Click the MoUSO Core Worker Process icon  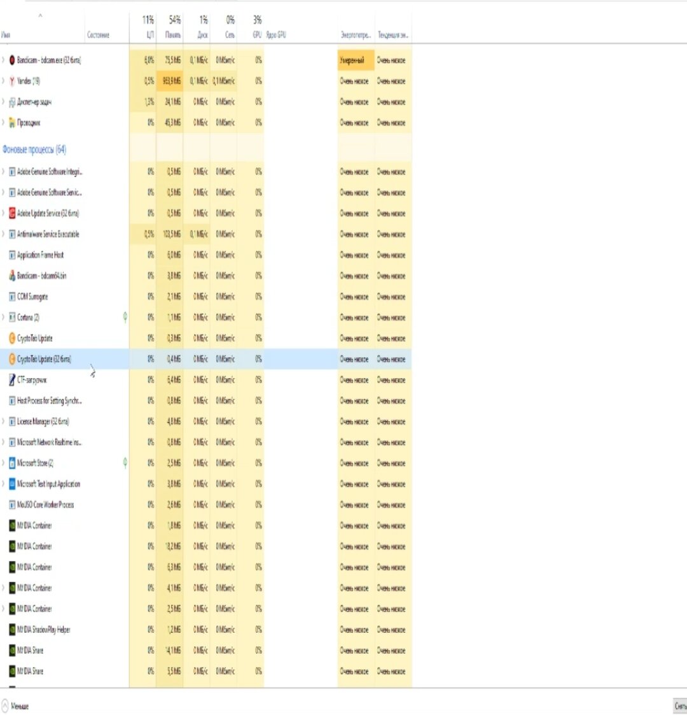pyautogui.click(x=12, y=505)
